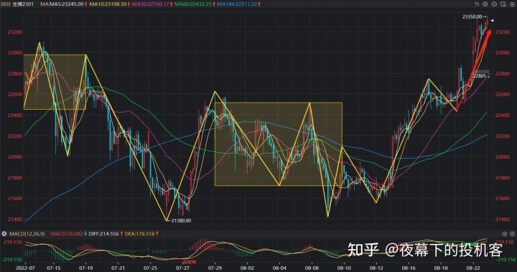Click the 2022-07 date on time axis
517x272 pixels.
25,268
